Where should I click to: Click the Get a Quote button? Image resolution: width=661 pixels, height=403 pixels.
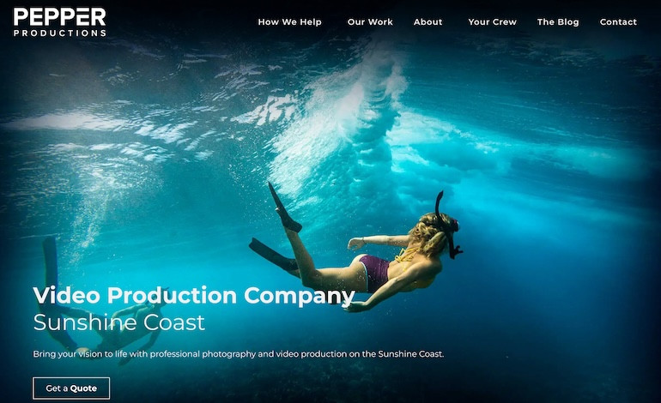pos(71,388)
